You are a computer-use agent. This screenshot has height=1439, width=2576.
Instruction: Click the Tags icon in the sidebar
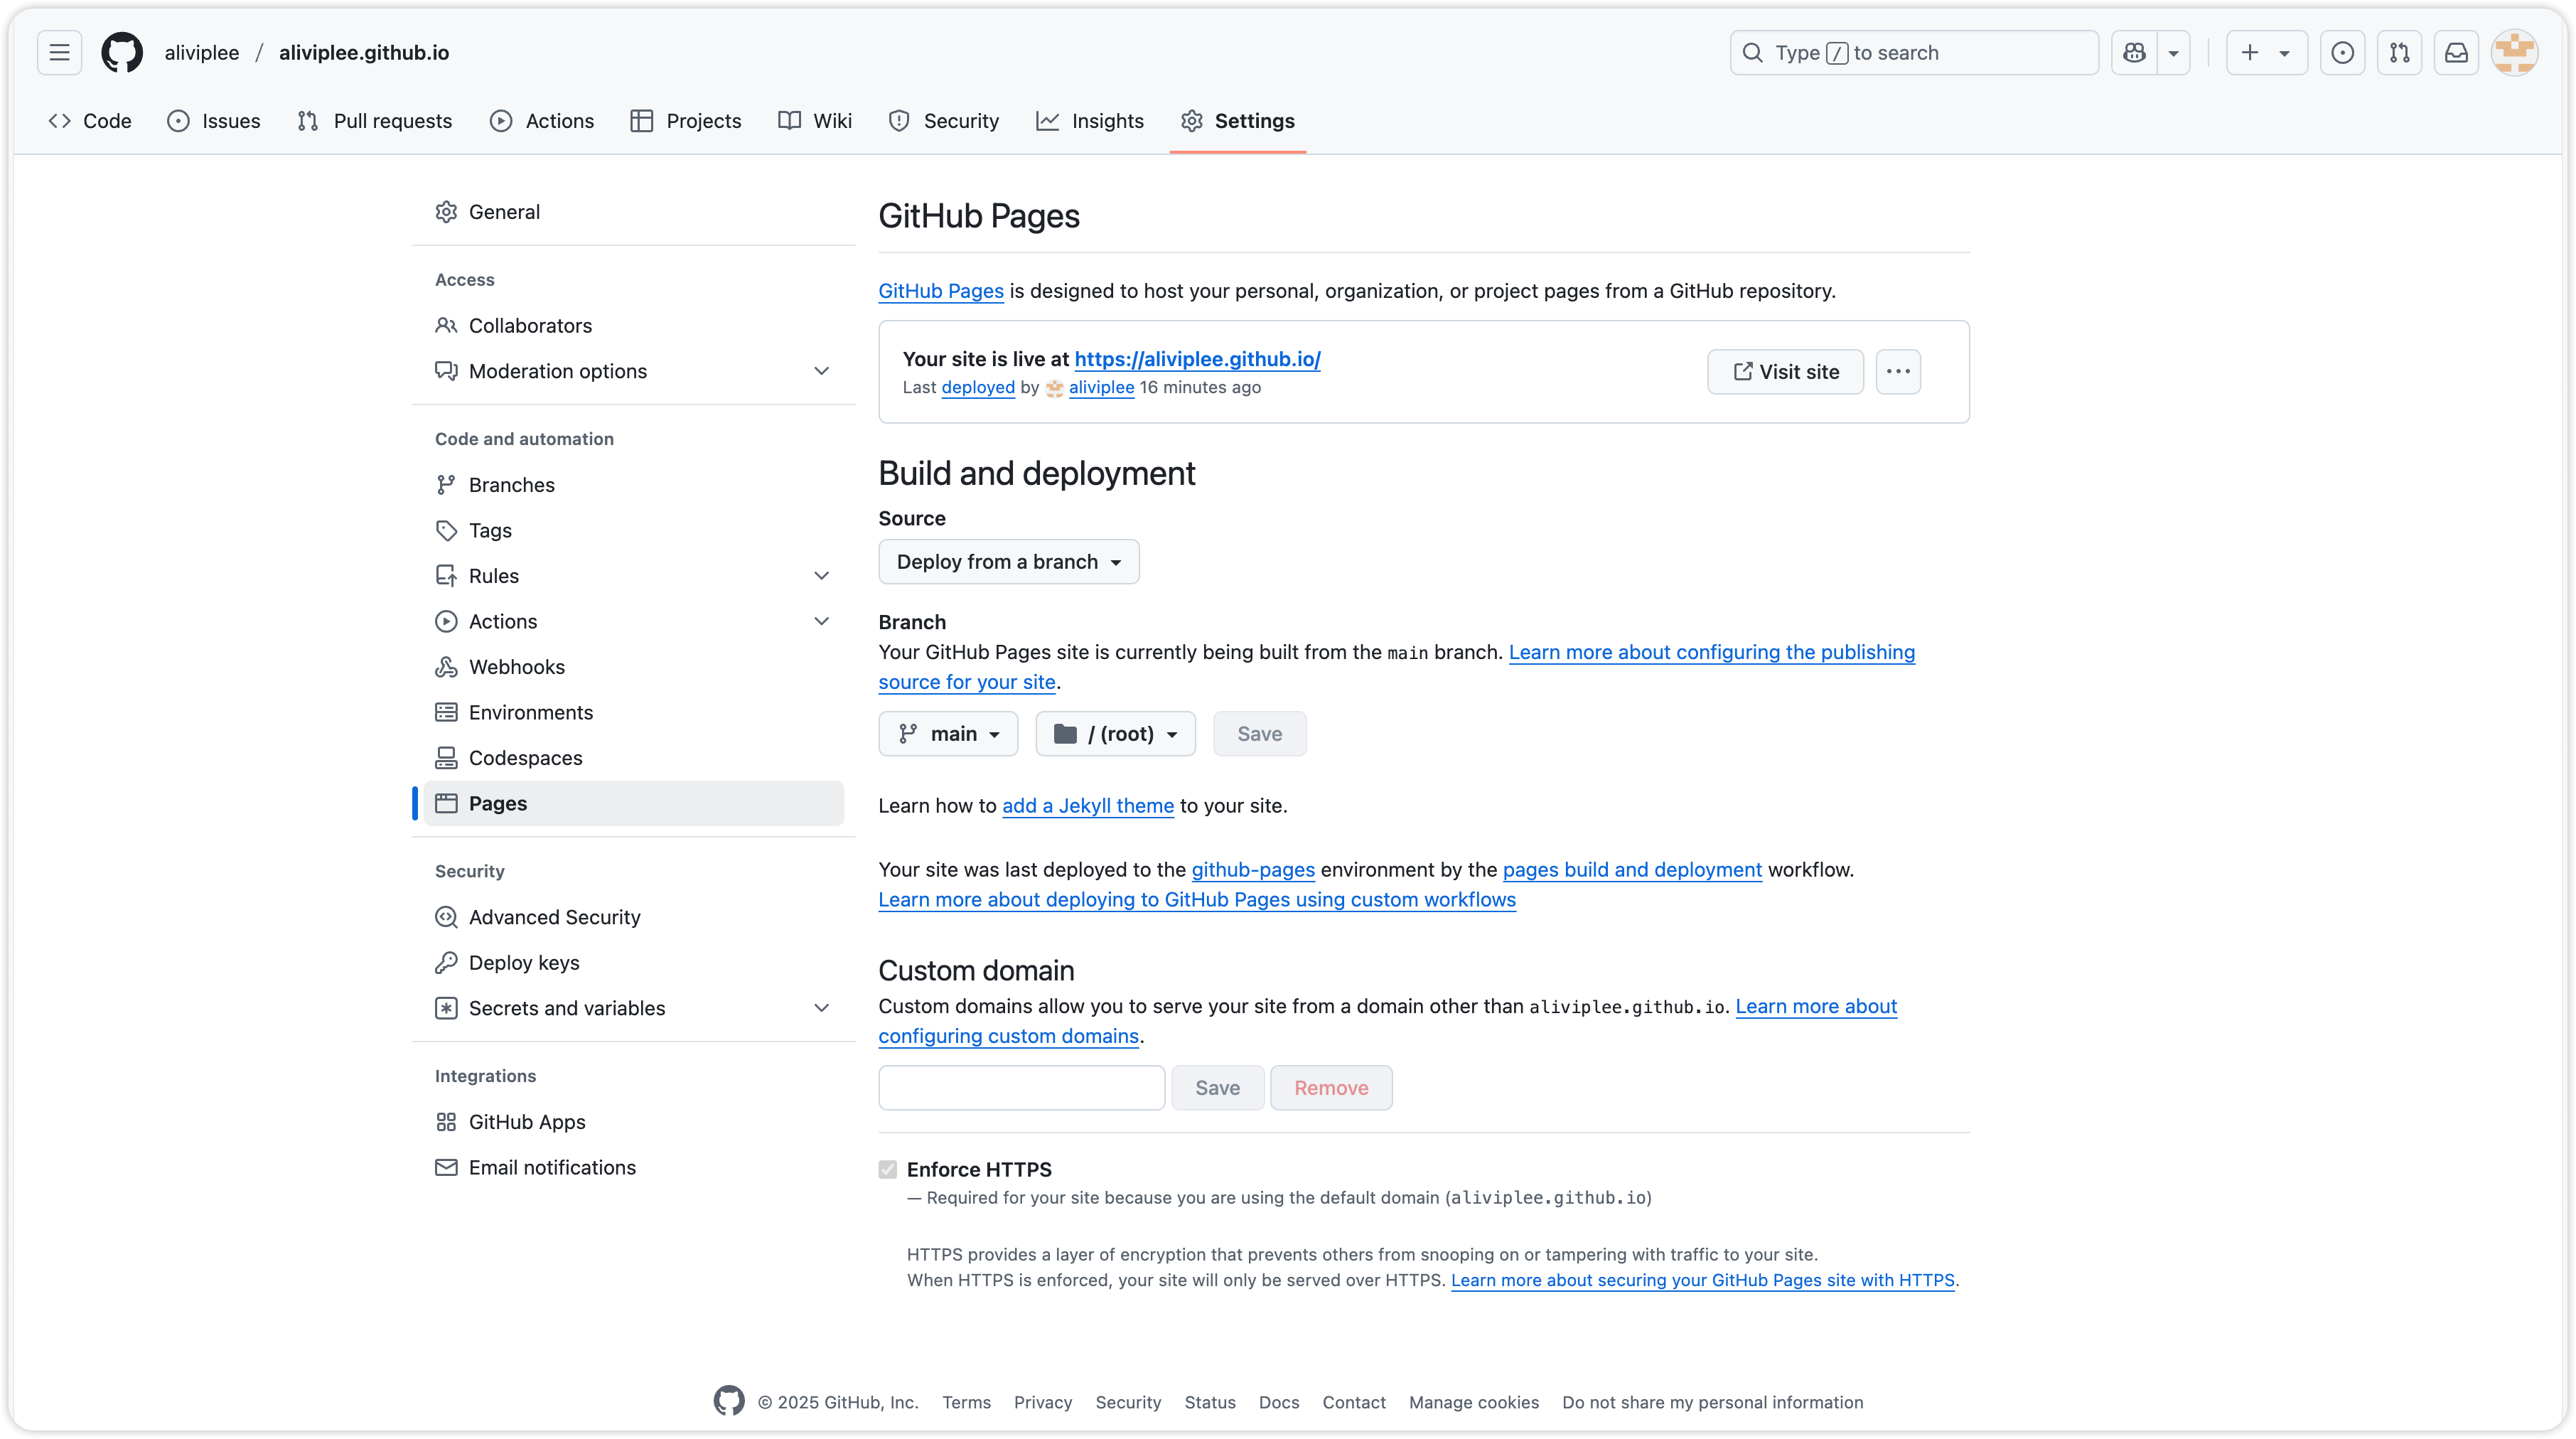(446, 530)
